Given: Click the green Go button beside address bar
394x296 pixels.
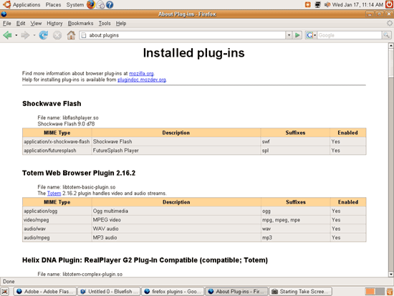Looking at the screenshot, I should click(x=297, y=35).
